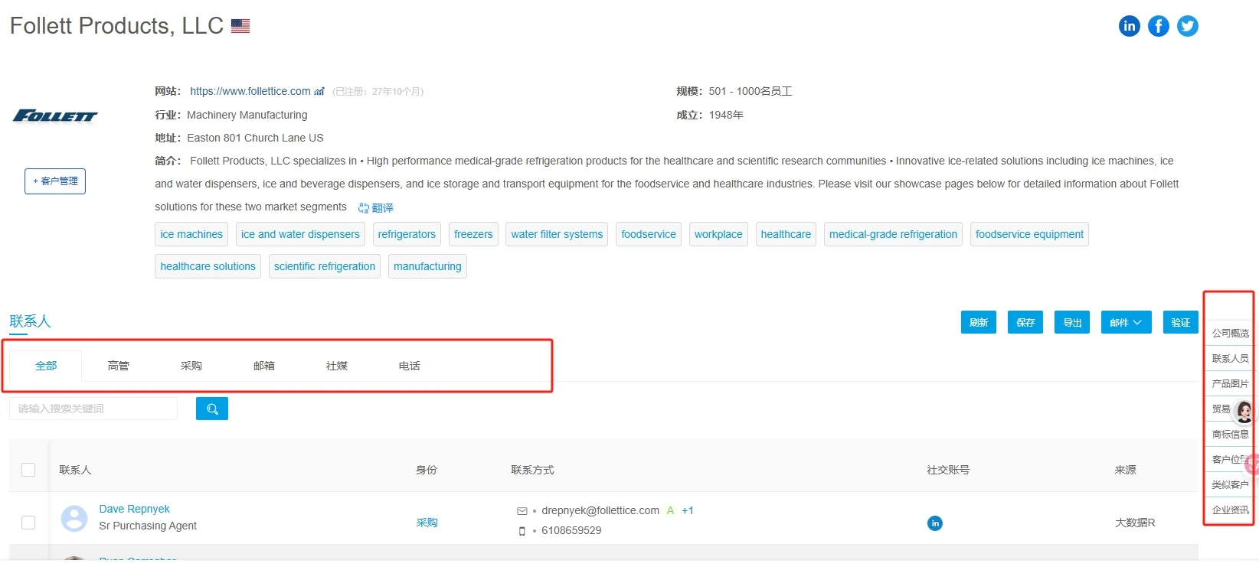Jump to 贸易 in side navigation

coord(1221,409)
